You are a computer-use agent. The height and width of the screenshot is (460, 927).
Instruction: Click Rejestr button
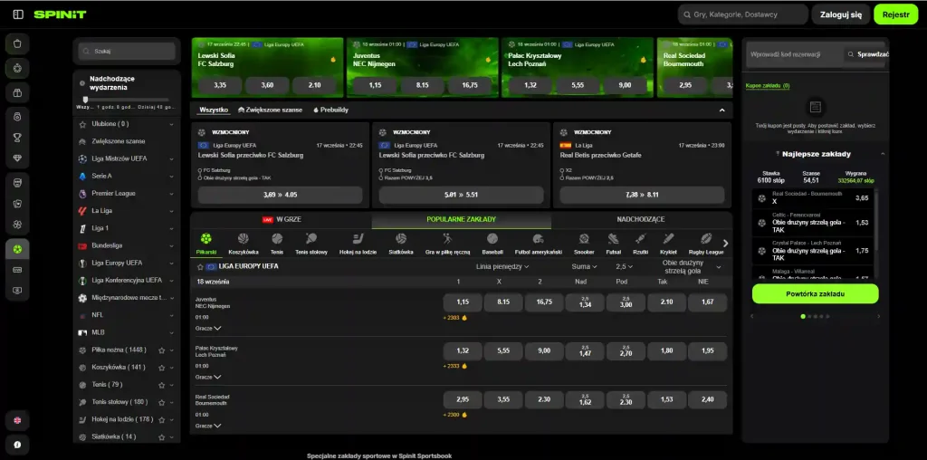pyautogui.click(x=895, y=14)
